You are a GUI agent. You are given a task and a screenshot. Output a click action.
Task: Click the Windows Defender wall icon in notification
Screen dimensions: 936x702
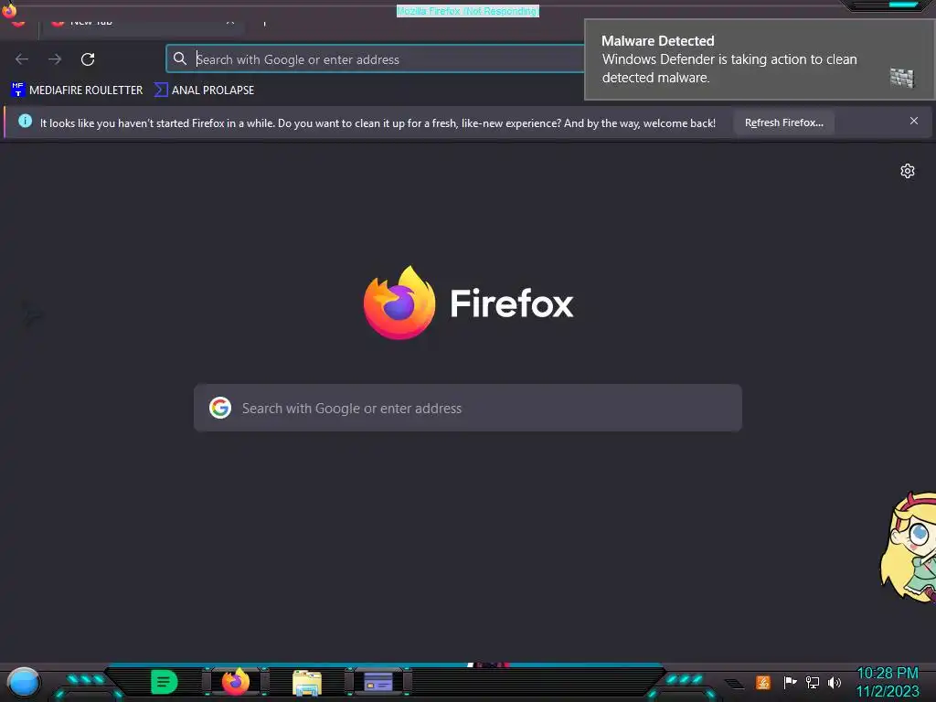(901, 78)
